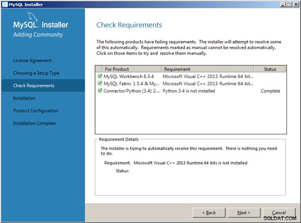301x223 pixels.
Task: Select the License Agreement step
Action: point(32,61)
